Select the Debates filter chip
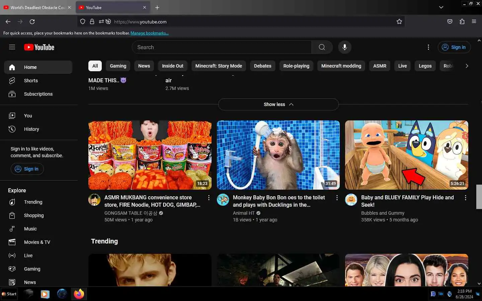This screenshot has width=482, height=301. [x=262, y=66]
